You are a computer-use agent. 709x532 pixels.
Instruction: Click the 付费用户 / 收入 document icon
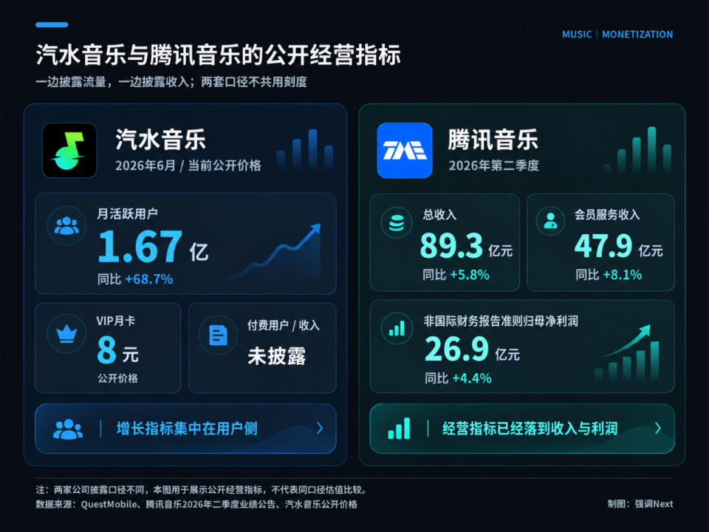point(219,335)
